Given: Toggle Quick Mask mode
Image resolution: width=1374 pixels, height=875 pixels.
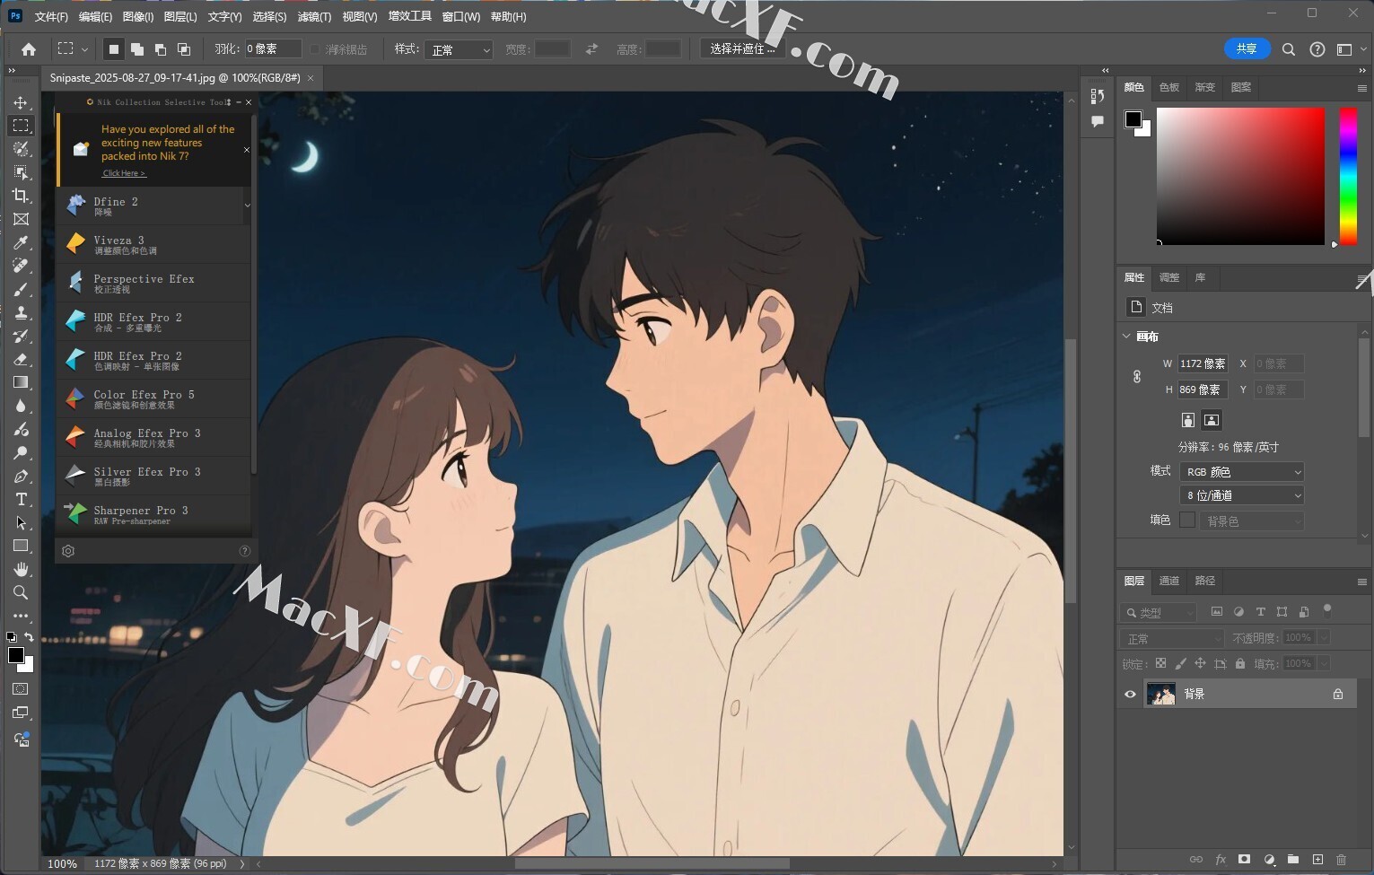Looking at the screenshot, I should [x=21, y=689].
